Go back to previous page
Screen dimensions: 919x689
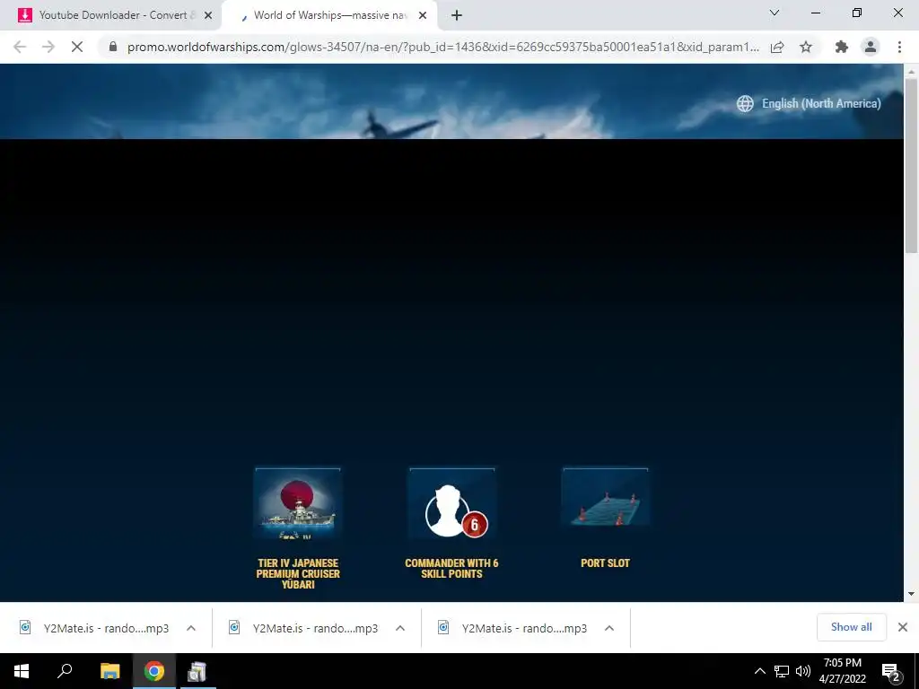click(x=20, y=47)
